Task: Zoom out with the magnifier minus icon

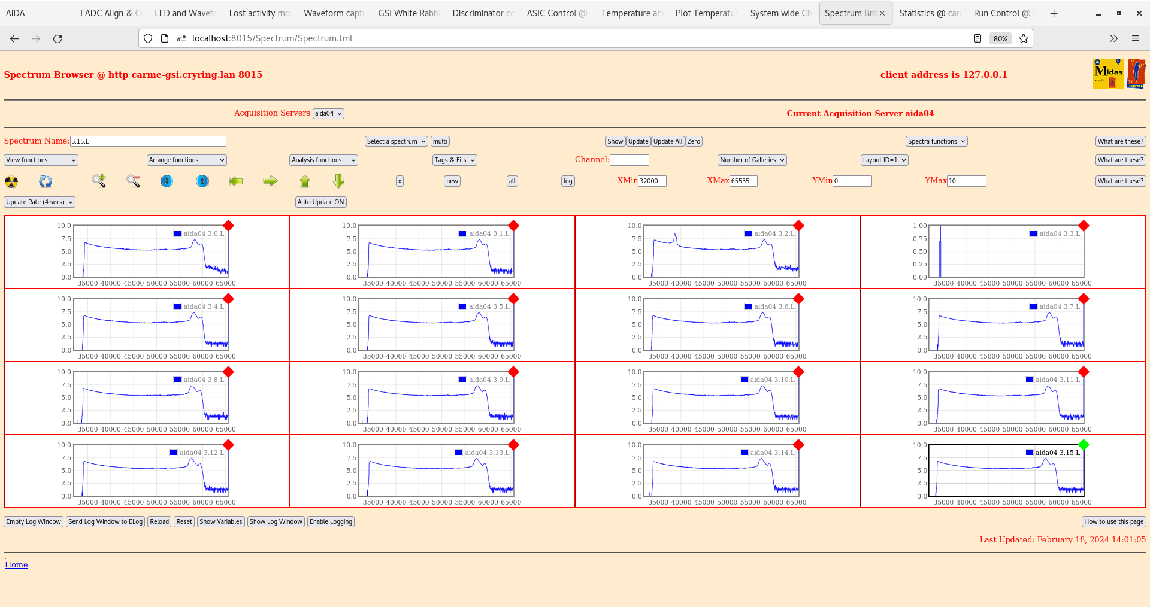Action: coord(133,181)
